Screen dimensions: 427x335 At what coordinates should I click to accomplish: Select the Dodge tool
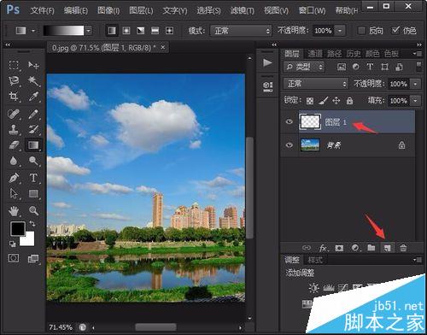point(33,161)
